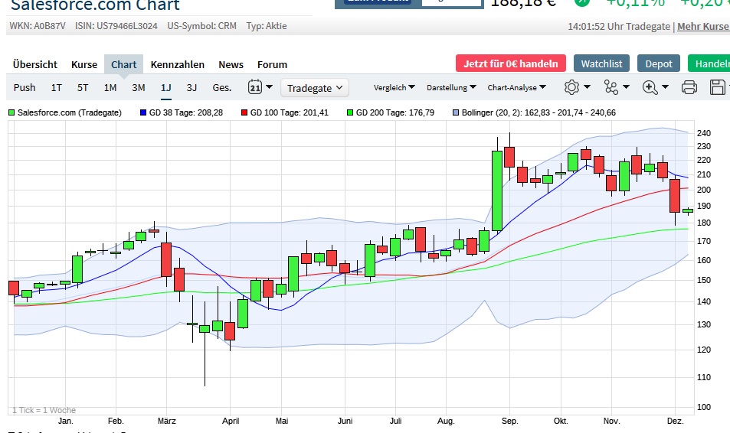This screenshot has height=433, width=730.
Task: Select the zoom magnifier icon
Action: (650, 87)
